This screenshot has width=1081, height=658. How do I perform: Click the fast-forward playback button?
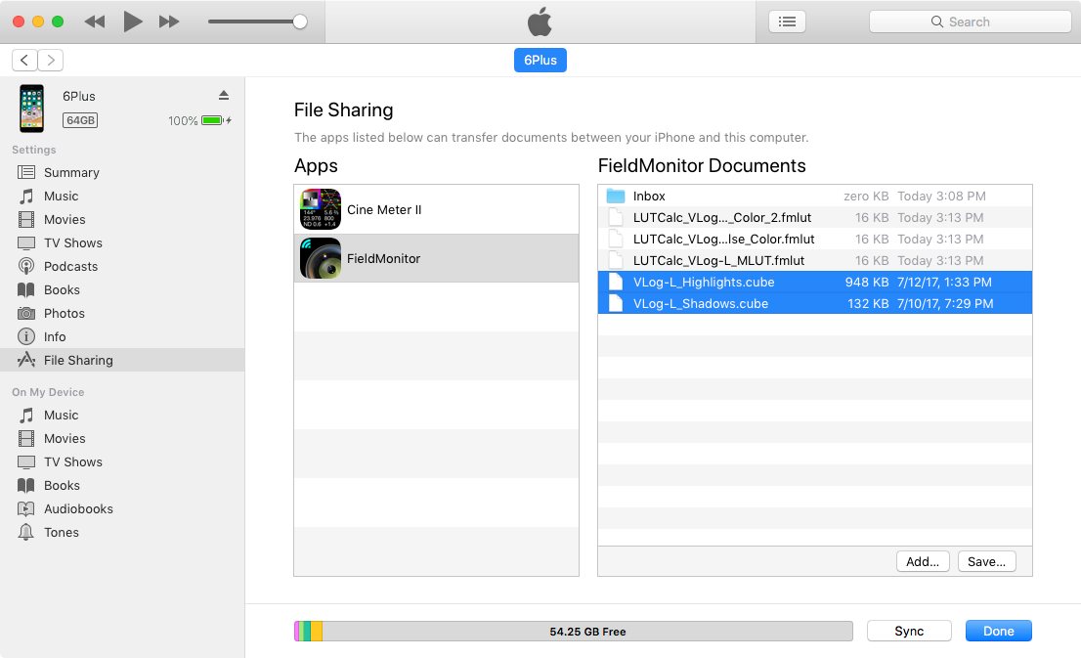(x=169, y=22)
